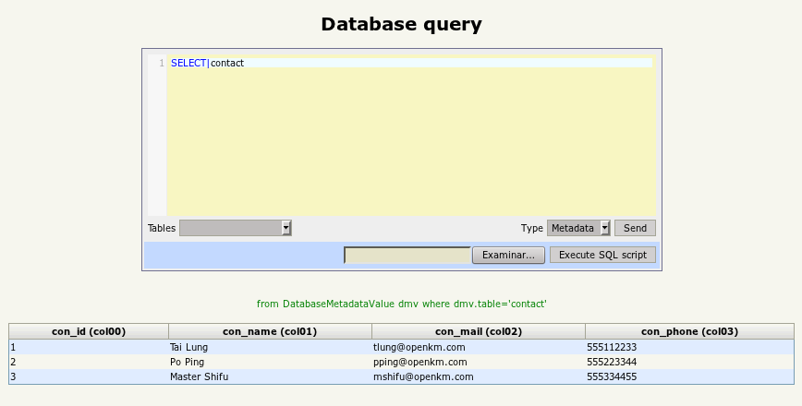The image size is (802, 406).
Task: Click con_id cell for Master Shifu row
Action: pos(89,376)
